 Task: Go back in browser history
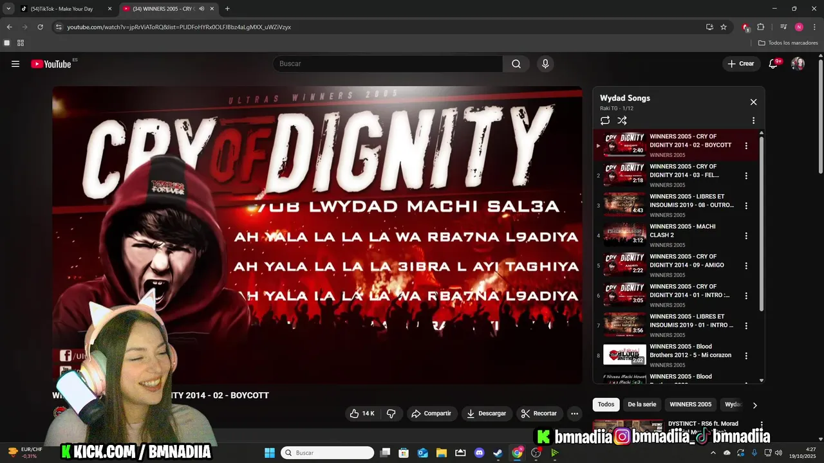[9, 27]
